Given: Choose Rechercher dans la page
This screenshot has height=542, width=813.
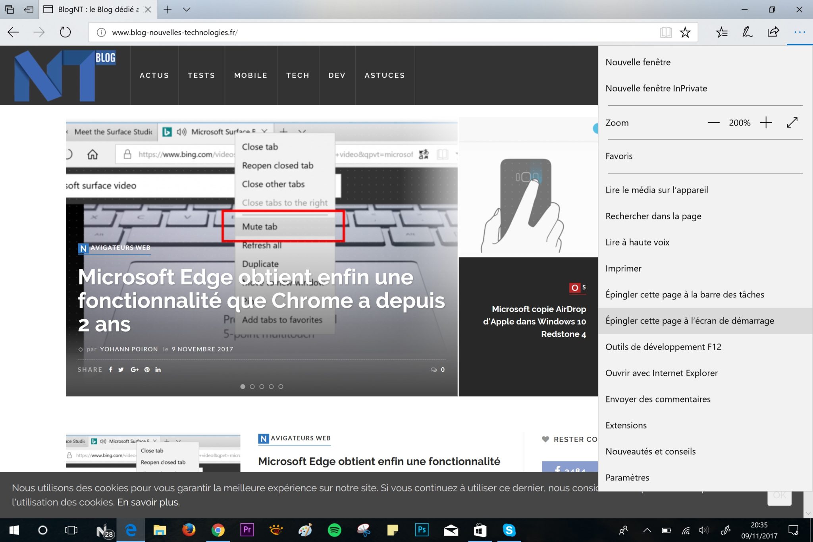Looking at the screenshot, I should coord(705,216).
